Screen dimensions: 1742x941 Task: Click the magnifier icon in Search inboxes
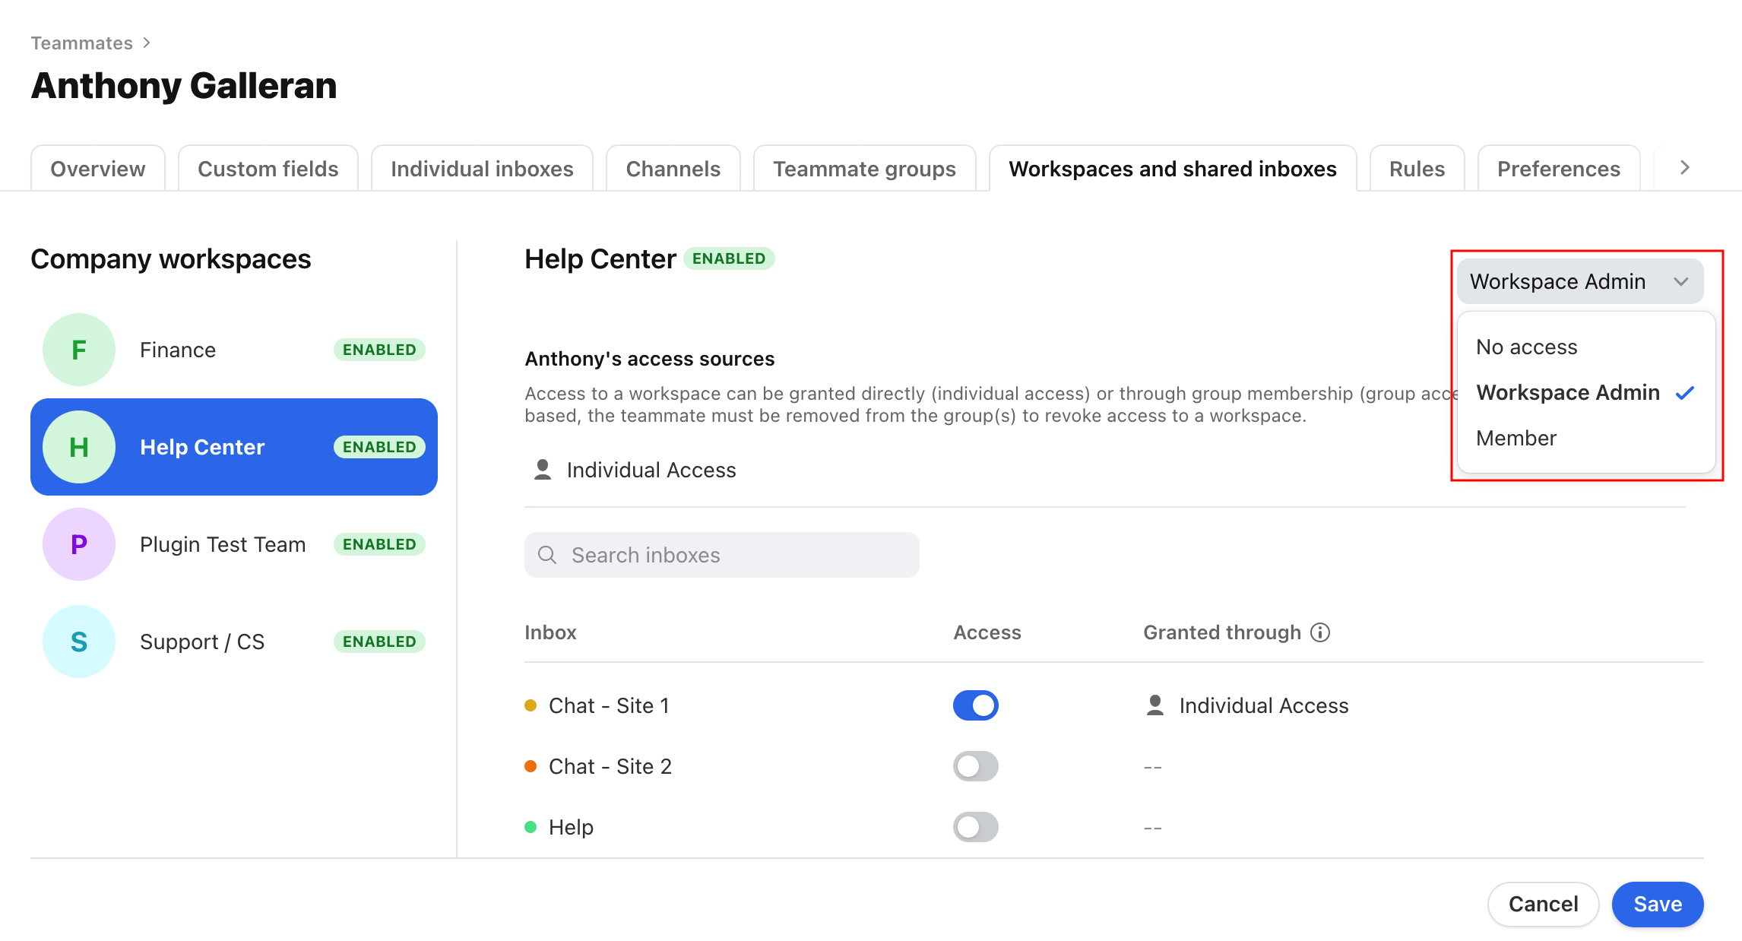pos(547,555)
